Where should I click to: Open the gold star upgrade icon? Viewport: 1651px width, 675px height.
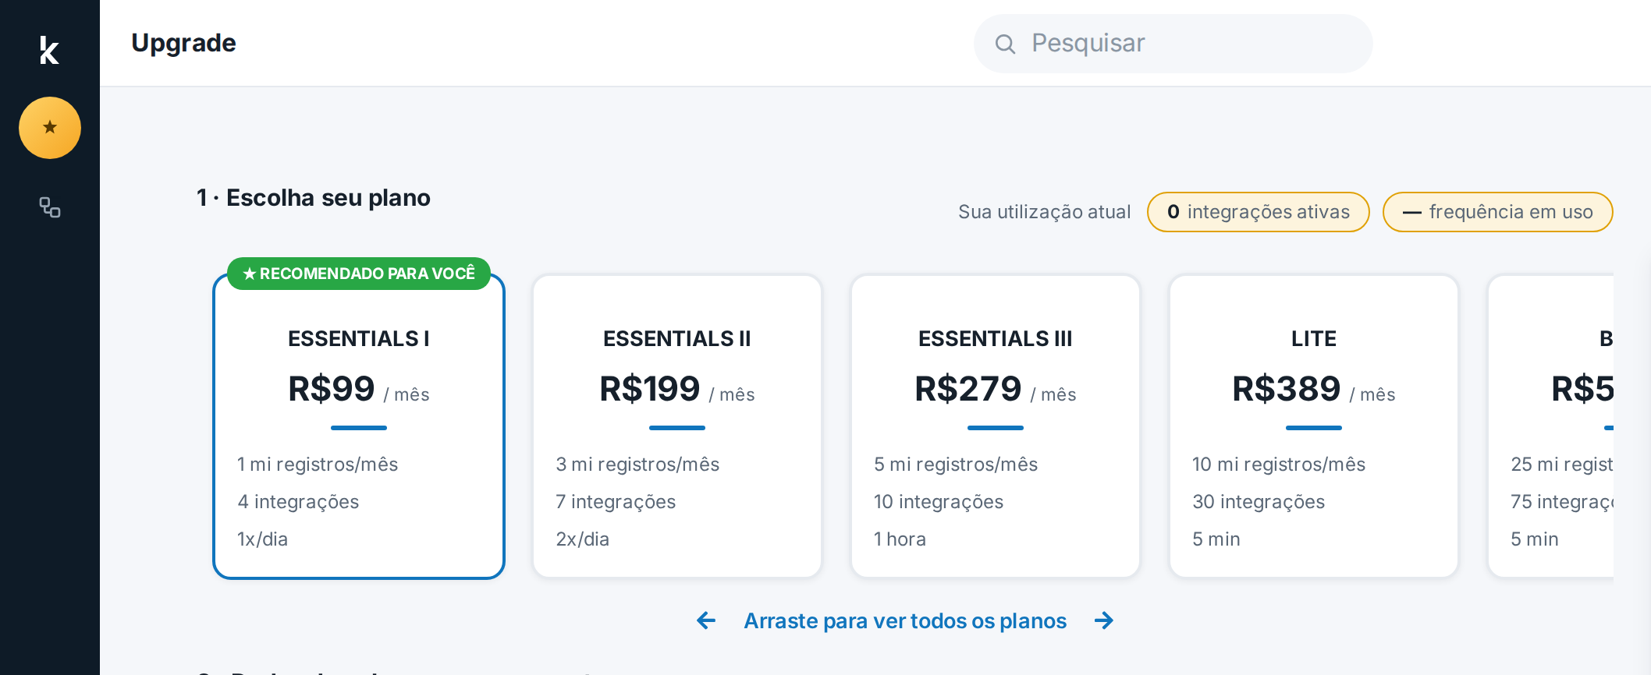(x=50, y=128)
